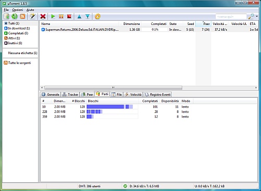Open the Aiuto menu
The image size is (261, 191).
30,10
